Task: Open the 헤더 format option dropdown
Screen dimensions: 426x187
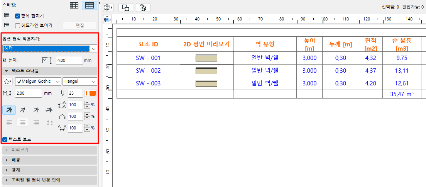Action: [50, 49]
